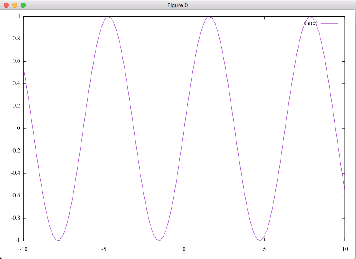Minimize the Figure 0 window
Image resolution: width=356 pixels, height=259 pixels.
15,5
